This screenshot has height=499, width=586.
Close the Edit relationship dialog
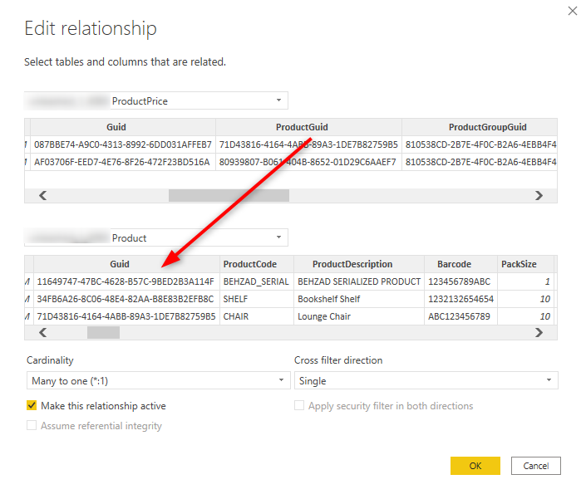click(572, 11)
